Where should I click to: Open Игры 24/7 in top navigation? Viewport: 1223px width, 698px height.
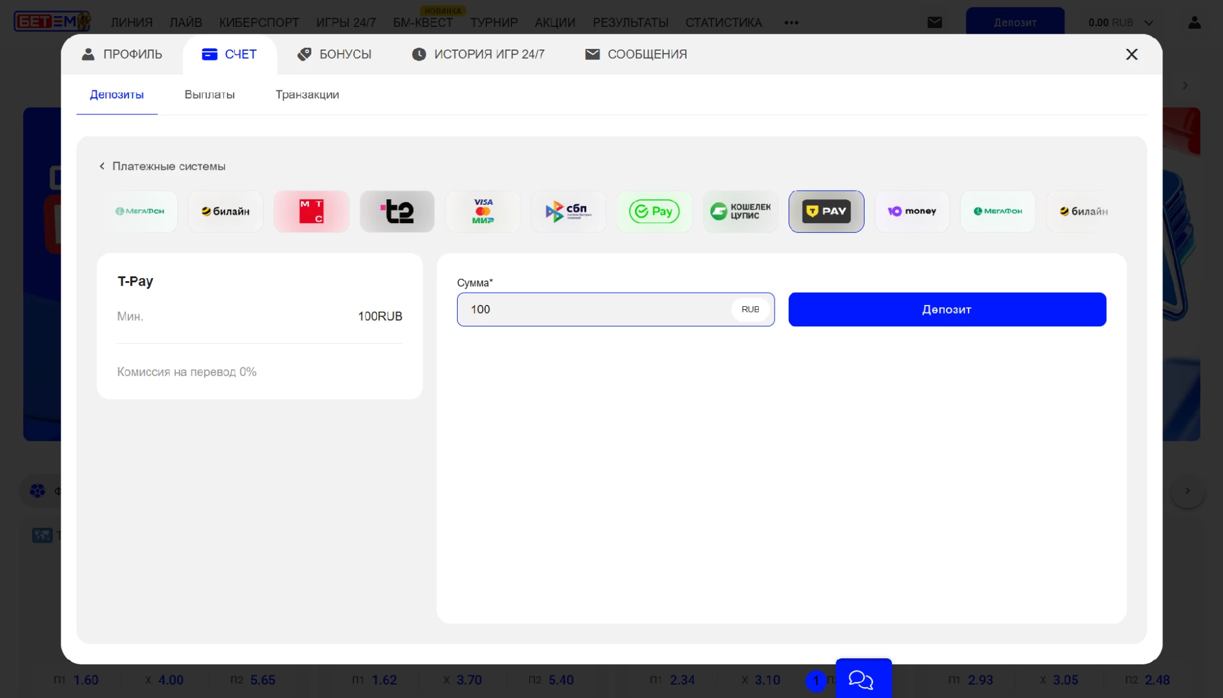[346, 23]
